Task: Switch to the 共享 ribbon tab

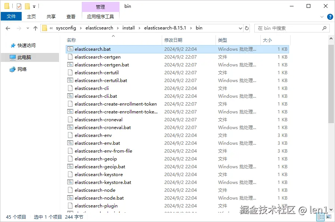Action: tap(51, 16)
